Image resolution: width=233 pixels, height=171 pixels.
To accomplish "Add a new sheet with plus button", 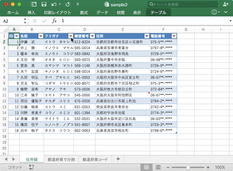I will click(118, 159).
